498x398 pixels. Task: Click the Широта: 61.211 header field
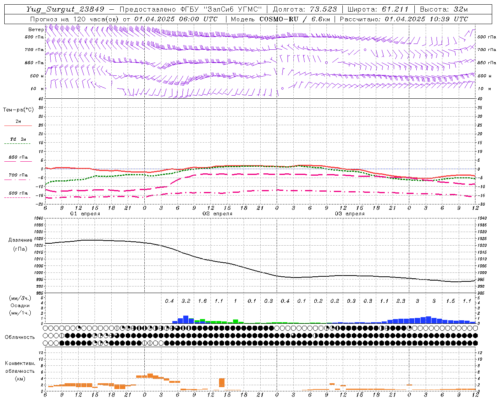(x=378, y=9)
